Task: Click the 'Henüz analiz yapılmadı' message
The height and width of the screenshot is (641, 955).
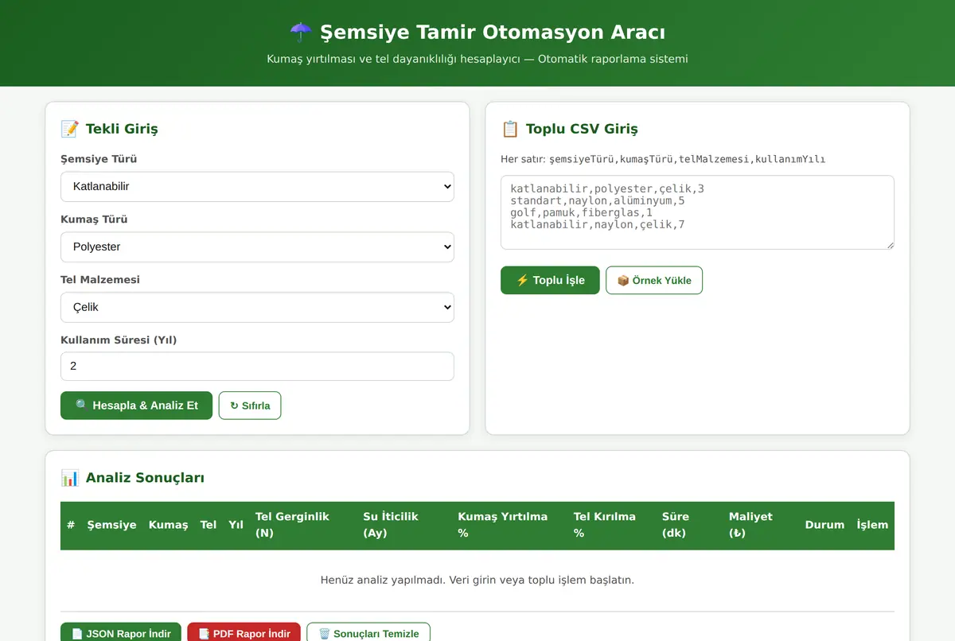Action: pyautogui.click(x=477, y=580)
